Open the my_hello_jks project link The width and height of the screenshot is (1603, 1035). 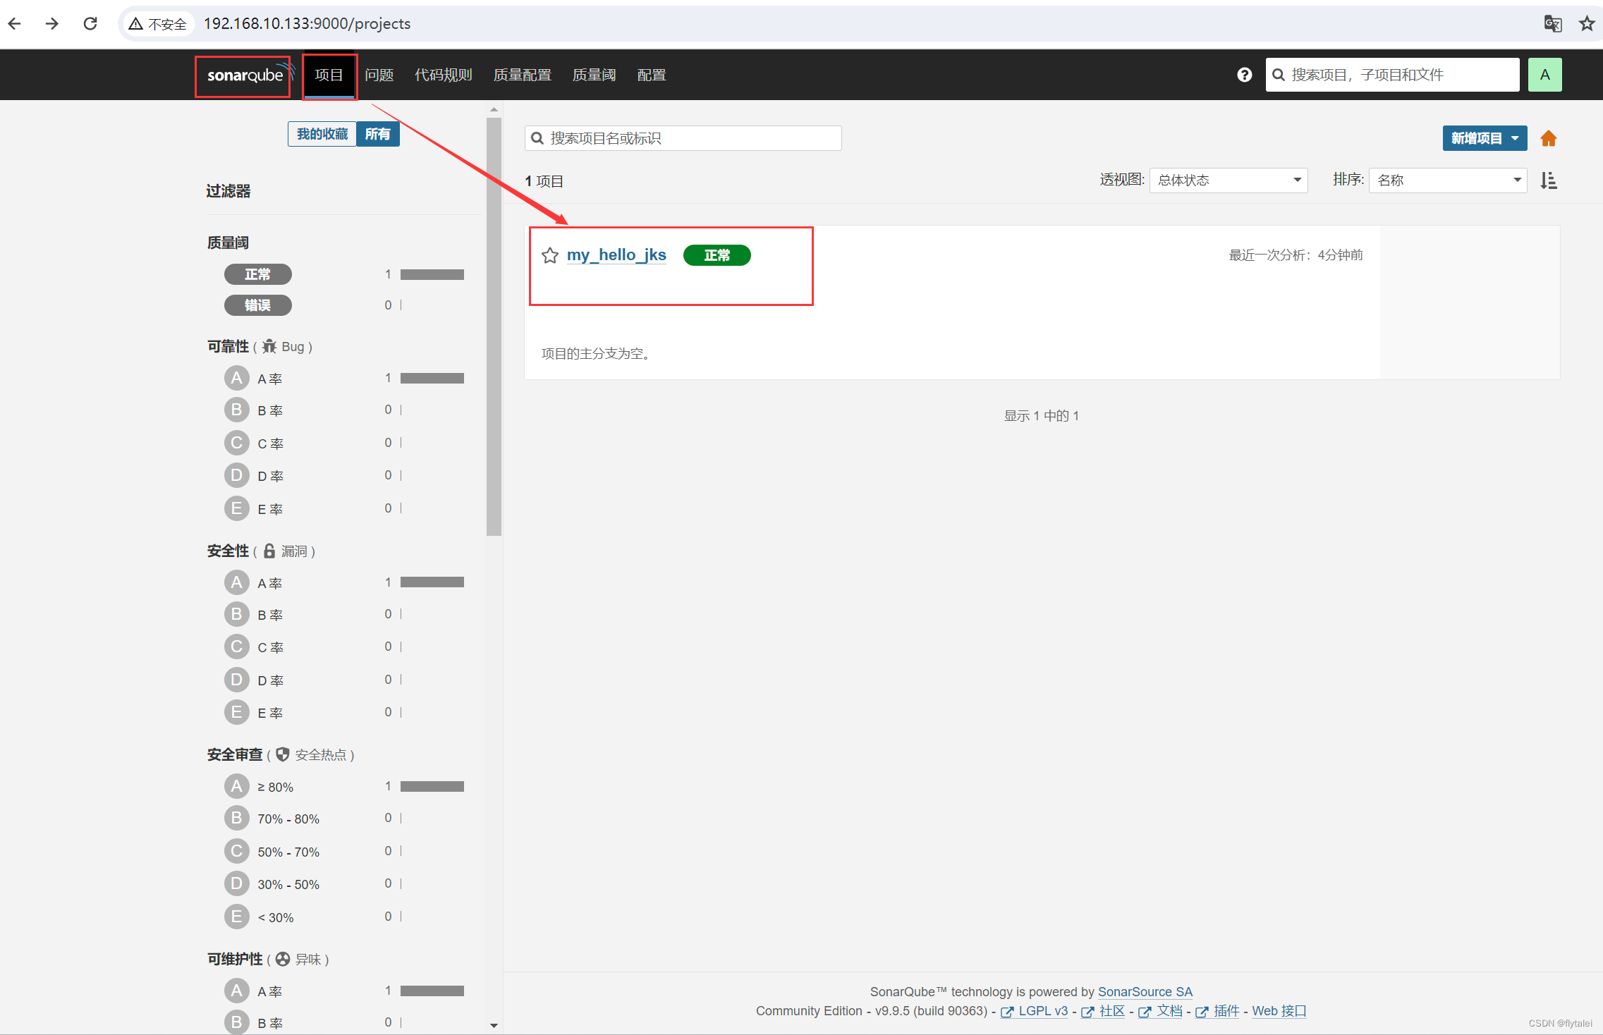616,255
